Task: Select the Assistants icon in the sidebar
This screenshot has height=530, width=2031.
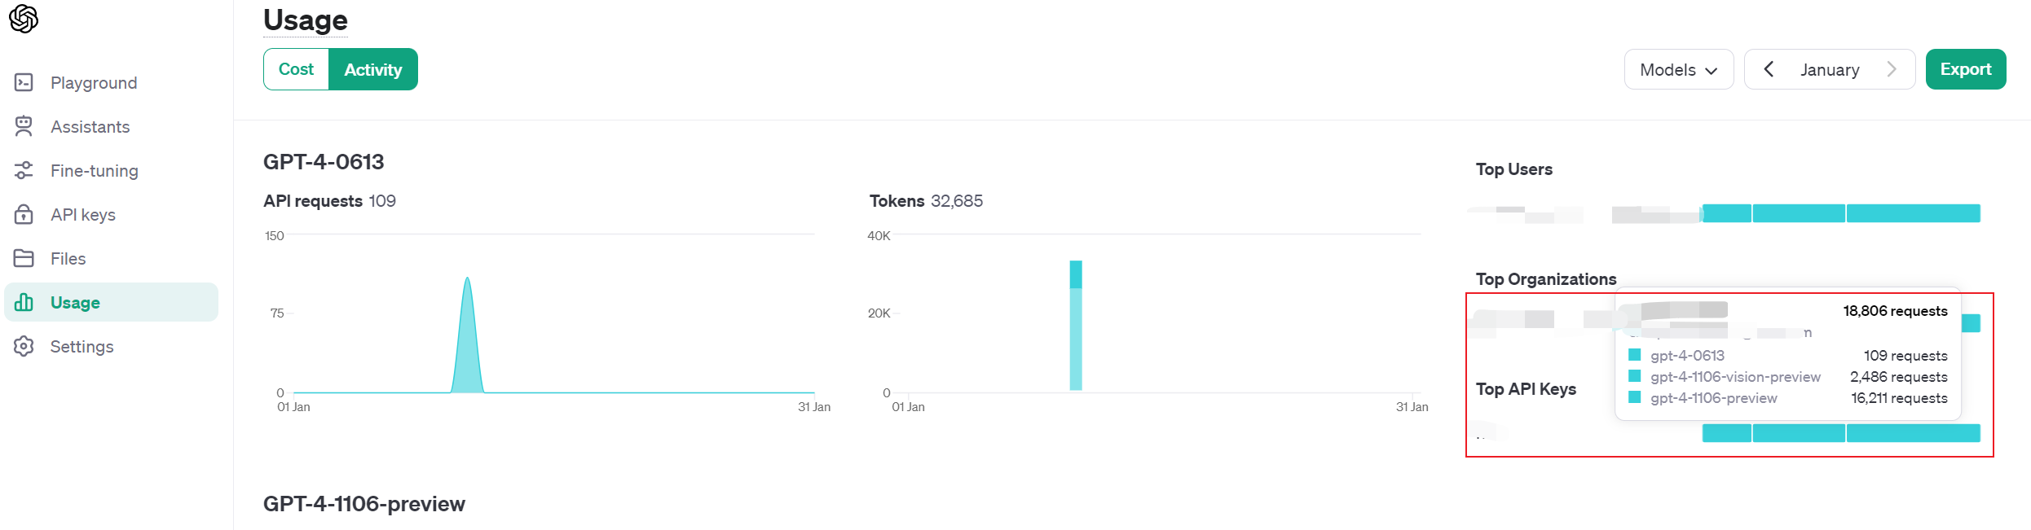Action: (23, 126)
